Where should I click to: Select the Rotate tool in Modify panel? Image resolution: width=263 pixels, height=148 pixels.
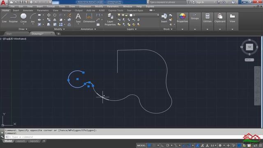pyautogui.click(x=55, y=15)
